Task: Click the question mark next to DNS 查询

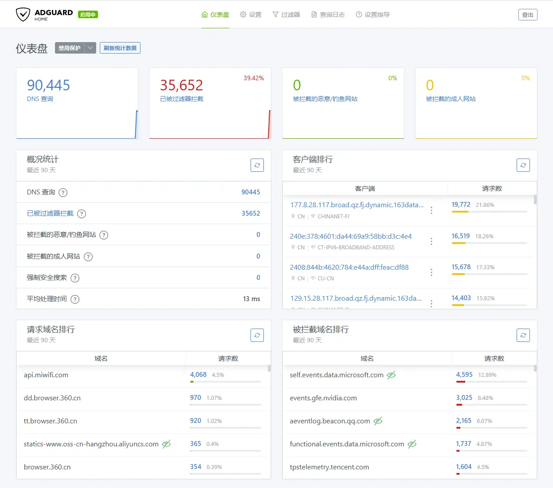Action: tap(63, 193)
